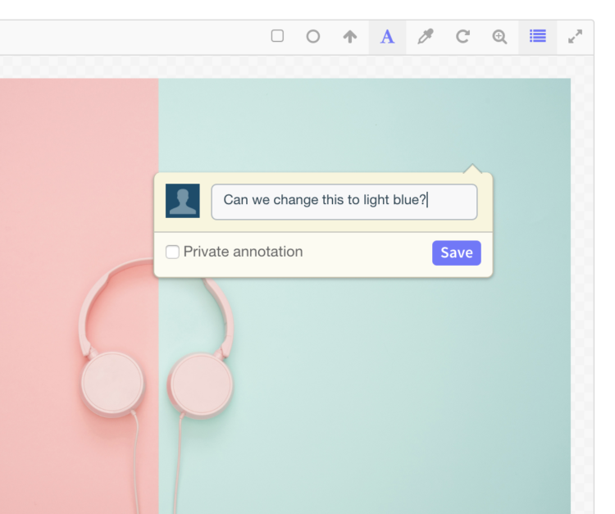
Task: Select the rectangle annotation tool
Action: [x=277, y=36]
